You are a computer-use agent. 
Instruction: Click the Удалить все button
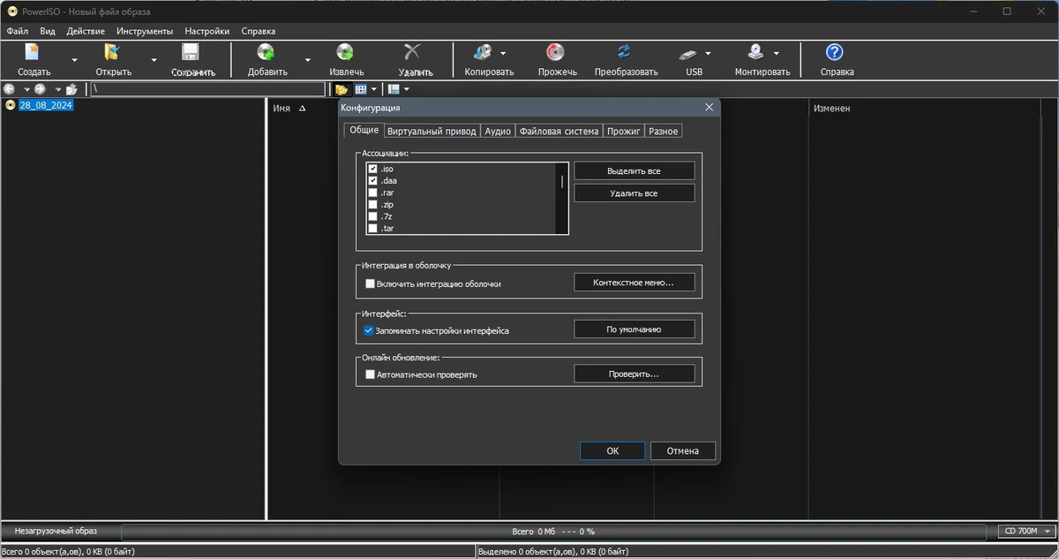point(634,193)
